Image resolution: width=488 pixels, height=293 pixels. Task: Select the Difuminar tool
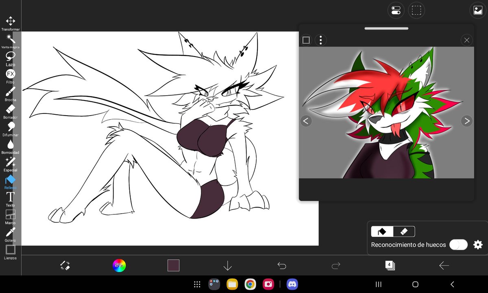pos(10,127)
